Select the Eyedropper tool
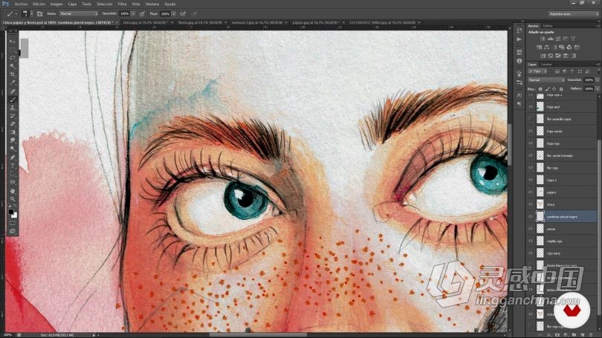 click(13, 83)
